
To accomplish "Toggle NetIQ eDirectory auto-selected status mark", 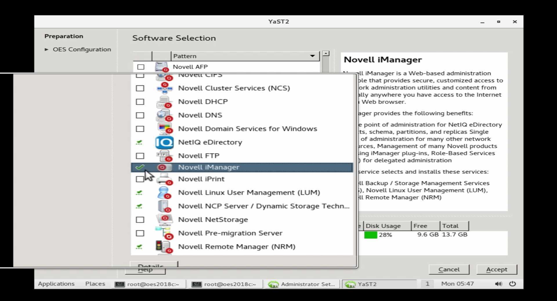I will [139, 142].
